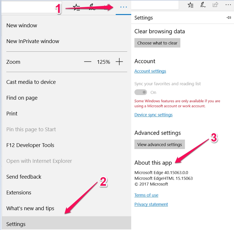Open a New InPrivate window
Image resolution: width=234 pixels, height=230 pixels.
coord(66,41)
